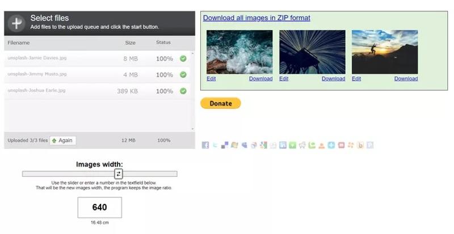Viewport: 454px width, 234px height.
Task: Click green checkmark for Jimmy Musto file
Action: [183, 74]
